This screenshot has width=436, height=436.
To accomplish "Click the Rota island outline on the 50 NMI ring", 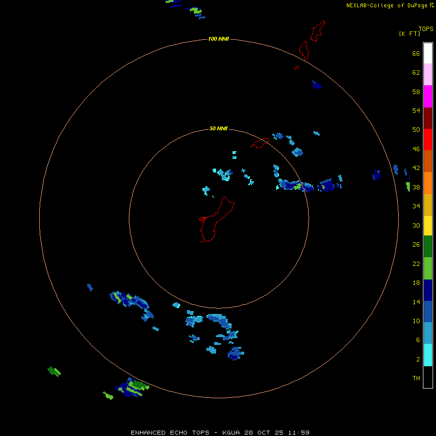I will [260, 142].
